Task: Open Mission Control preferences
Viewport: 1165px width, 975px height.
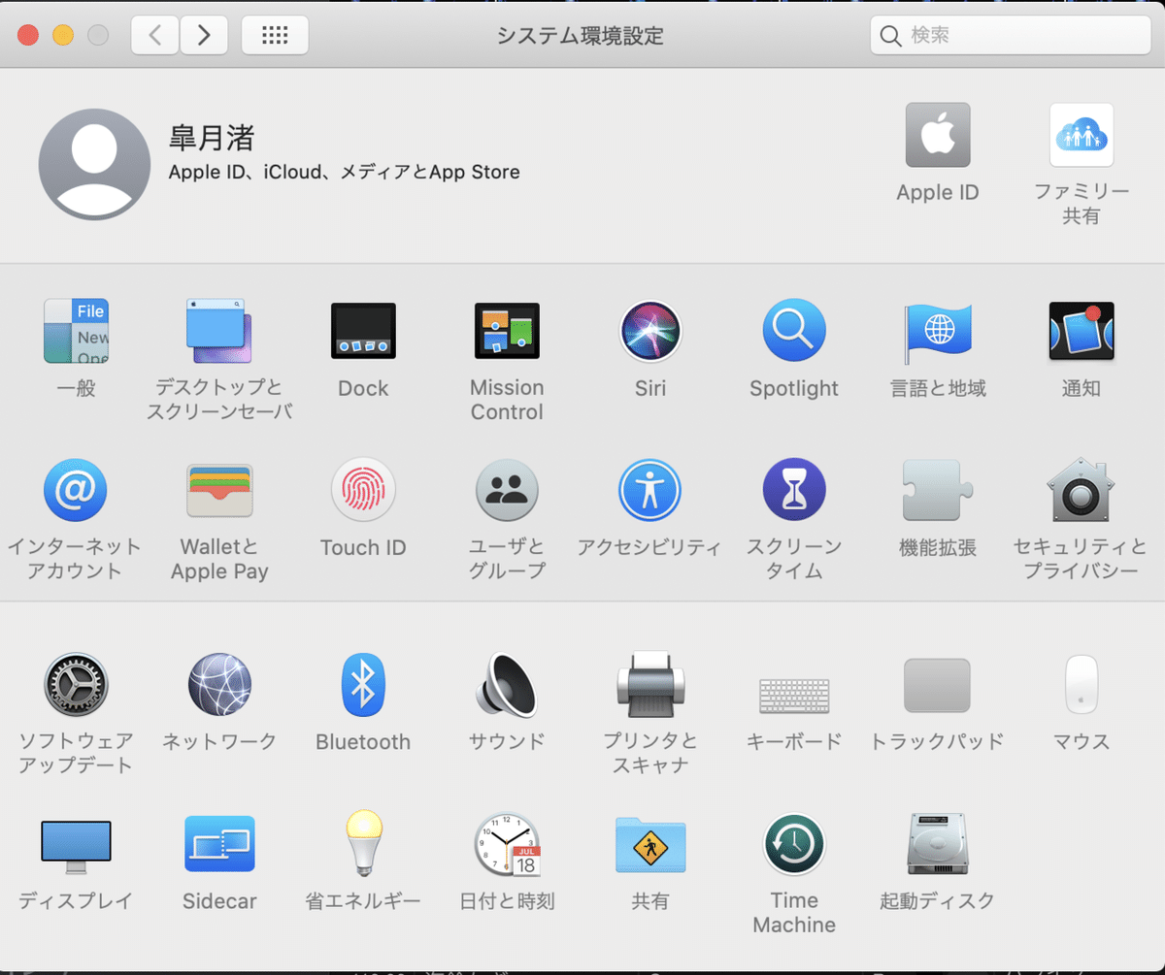Action: click(507, 331)
